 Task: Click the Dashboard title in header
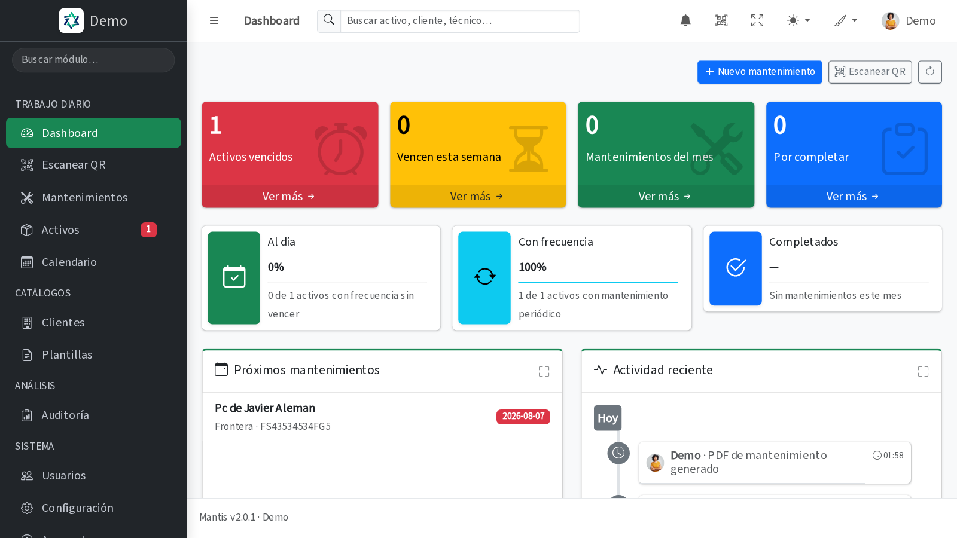point(272,21)
